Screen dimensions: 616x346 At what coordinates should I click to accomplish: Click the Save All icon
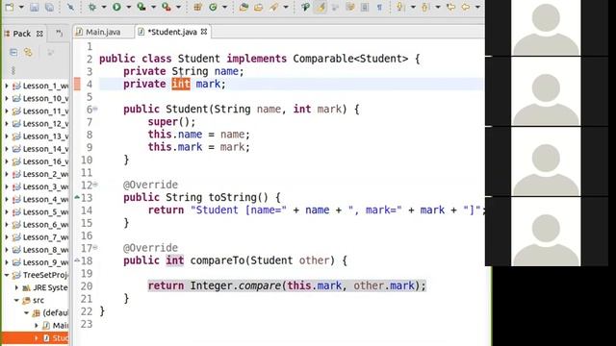coord(49,7)
